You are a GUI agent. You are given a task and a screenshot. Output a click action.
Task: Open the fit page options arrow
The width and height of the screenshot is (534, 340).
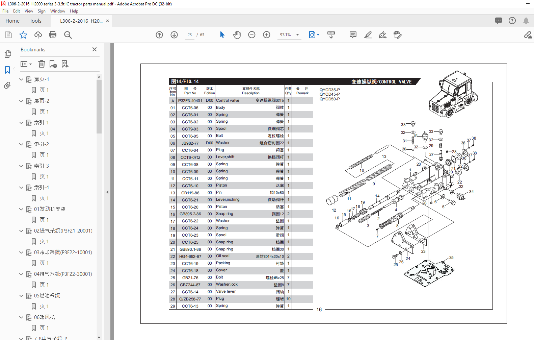[318, 35]
